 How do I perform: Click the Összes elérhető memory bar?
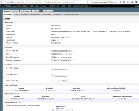[x=62, y=51]
